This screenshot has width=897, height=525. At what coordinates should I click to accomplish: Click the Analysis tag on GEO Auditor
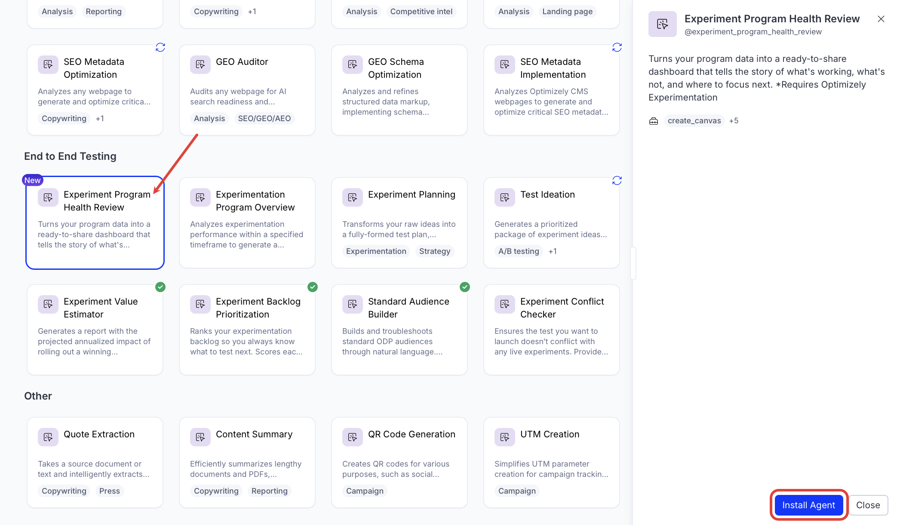point(209,119)
